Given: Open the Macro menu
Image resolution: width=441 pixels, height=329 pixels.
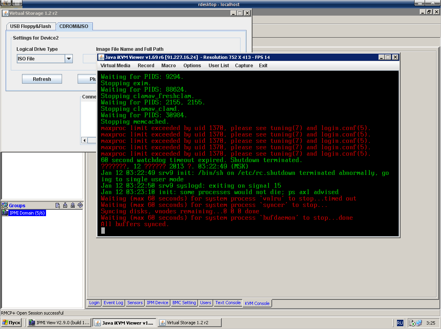Looking at the screenshot, I should 168,66.
